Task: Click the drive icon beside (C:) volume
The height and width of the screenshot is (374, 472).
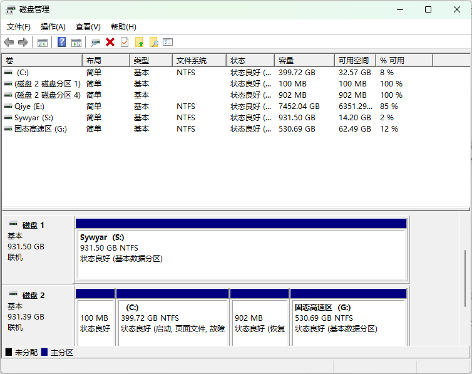Action: (8, 73)
